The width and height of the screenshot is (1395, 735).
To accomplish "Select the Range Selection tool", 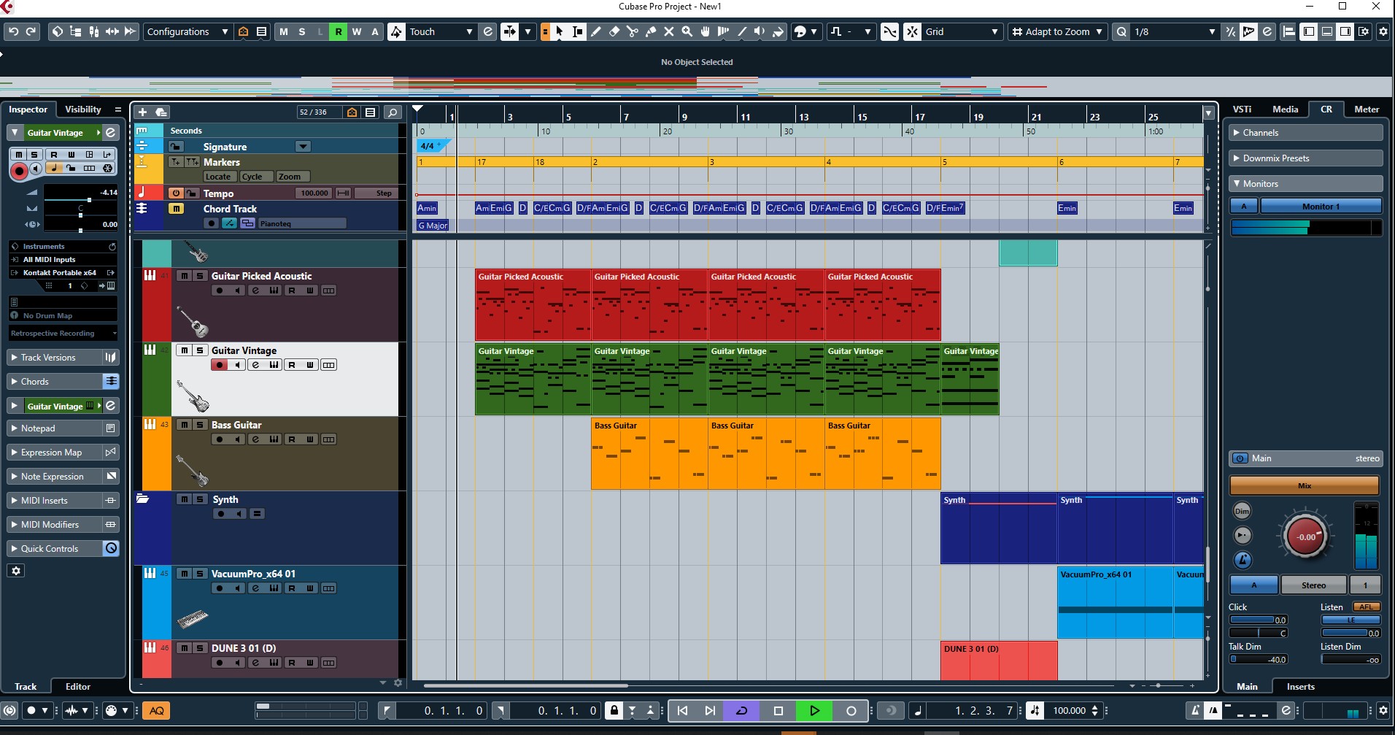I will click(578, 31).
